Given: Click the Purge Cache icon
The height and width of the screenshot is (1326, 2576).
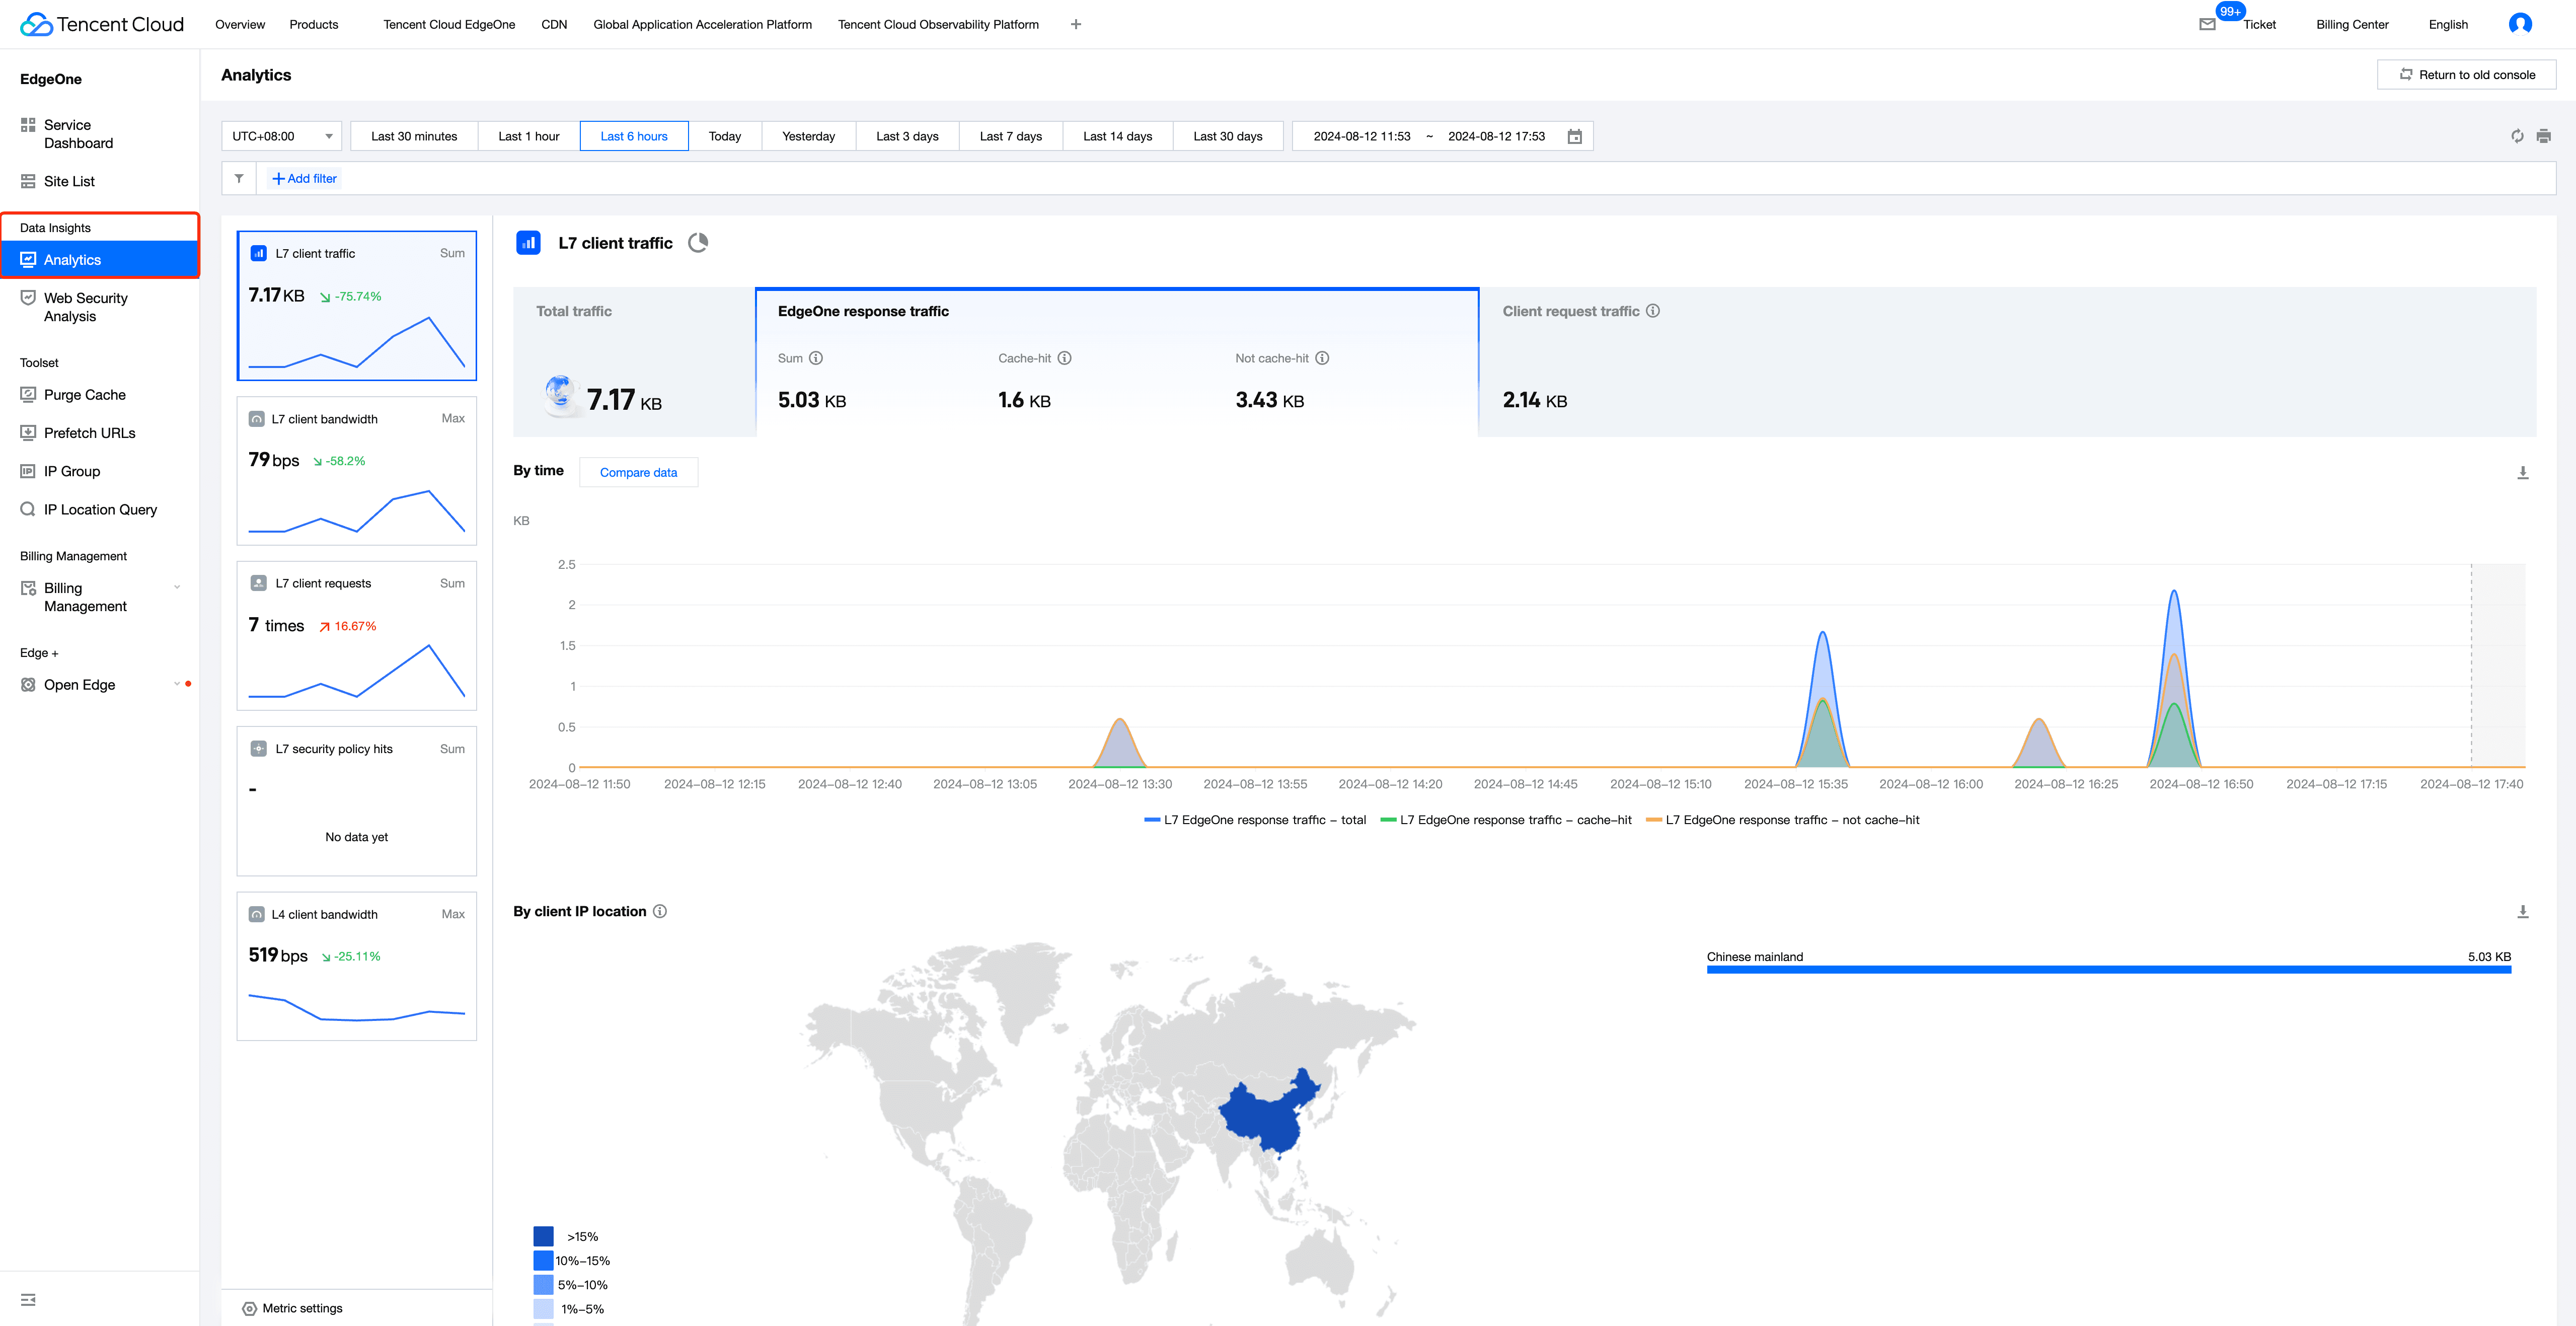Looking at the screenshot, I should tap(29, 394).
